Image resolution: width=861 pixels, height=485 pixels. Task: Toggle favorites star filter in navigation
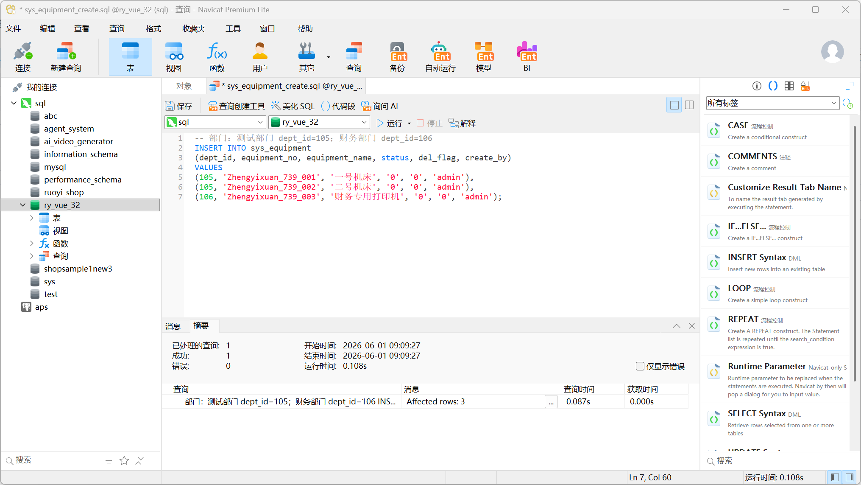tap(124, 460)
